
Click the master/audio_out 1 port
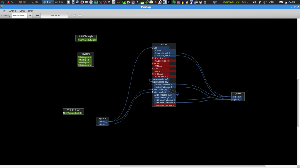tap(163, 84)
